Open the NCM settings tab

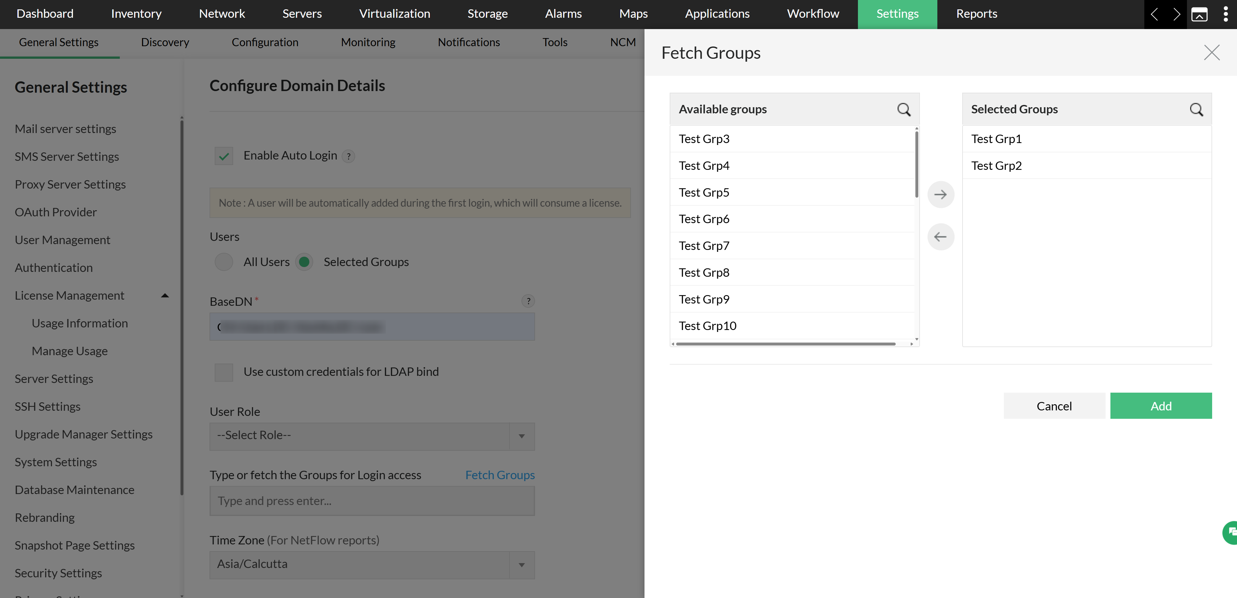(623, 42)
